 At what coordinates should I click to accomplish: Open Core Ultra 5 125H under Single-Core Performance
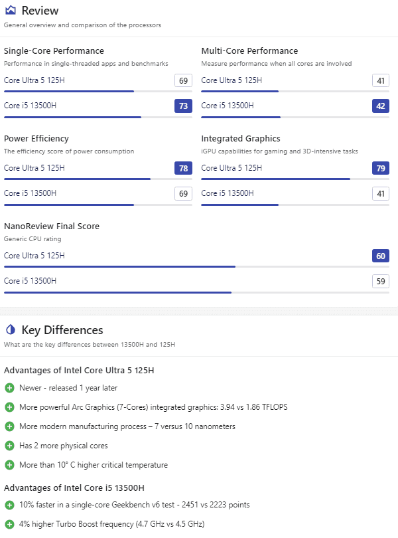tap(34, 80)
